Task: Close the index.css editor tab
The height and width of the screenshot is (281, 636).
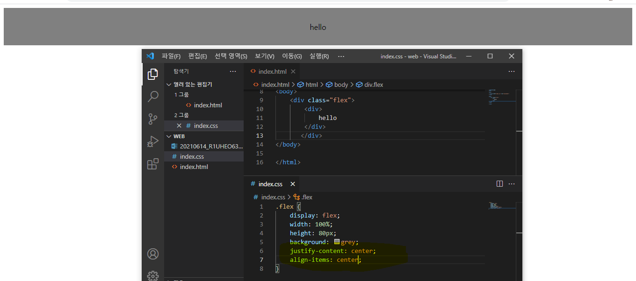Action: (293, 184)
